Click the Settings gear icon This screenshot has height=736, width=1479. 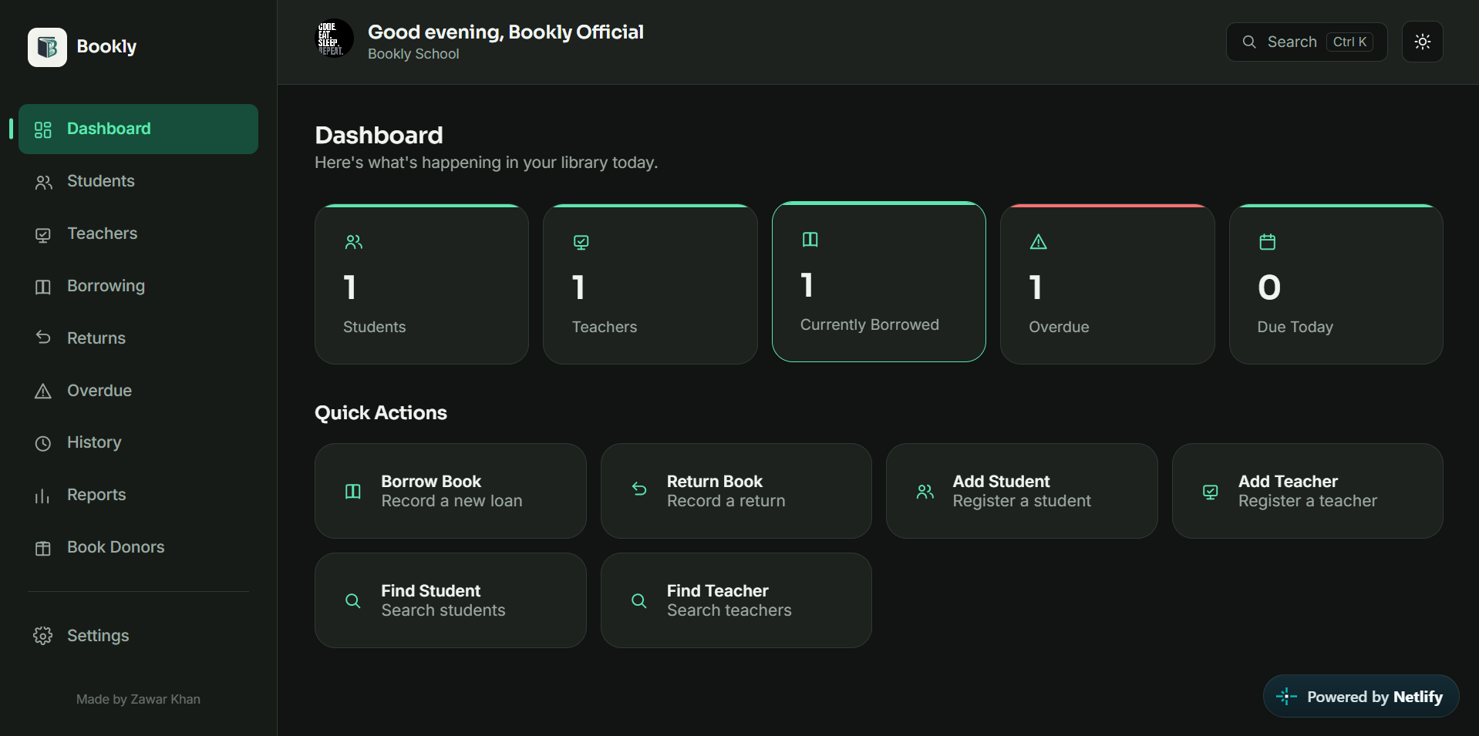coord(43,636)
